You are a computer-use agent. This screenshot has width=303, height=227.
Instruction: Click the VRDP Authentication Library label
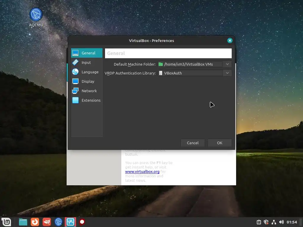pos(130,73)
